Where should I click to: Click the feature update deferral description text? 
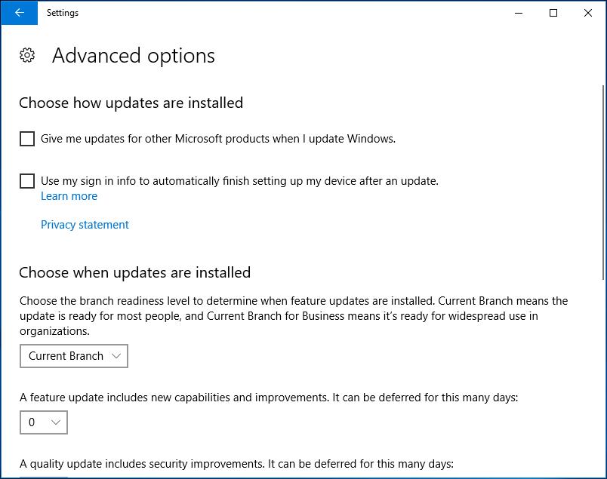[x=269, y=398]
